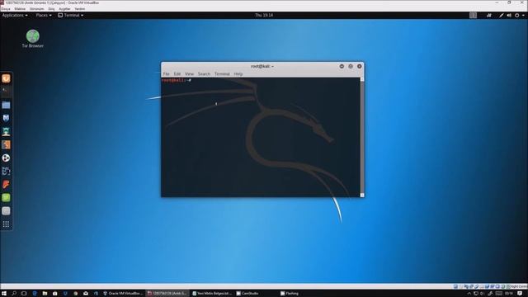Open VirtualBox Giriş menu

51,9
